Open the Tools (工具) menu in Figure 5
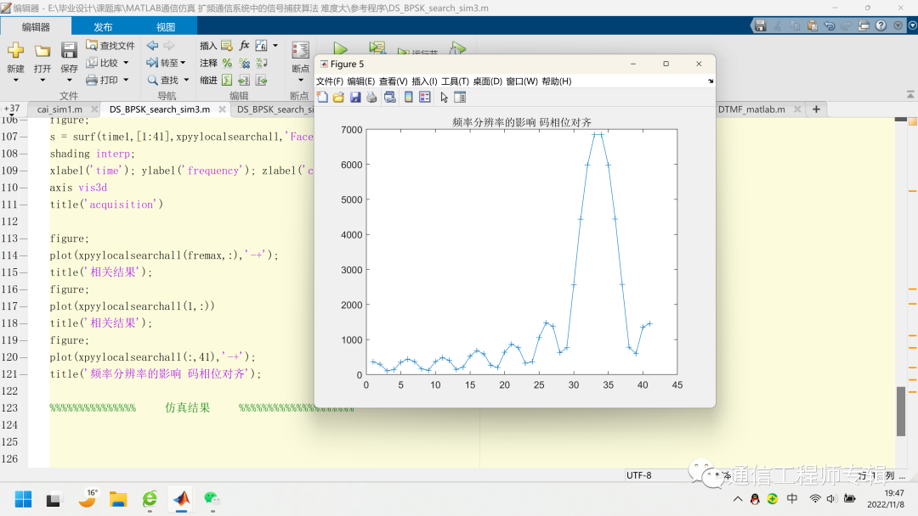Viewport: 918px width, 516px height. (455, 81)
